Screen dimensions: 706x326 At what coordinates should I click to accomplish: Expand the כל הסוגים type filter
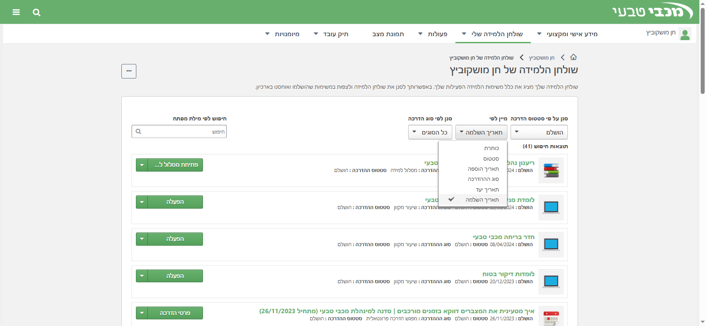430,132
